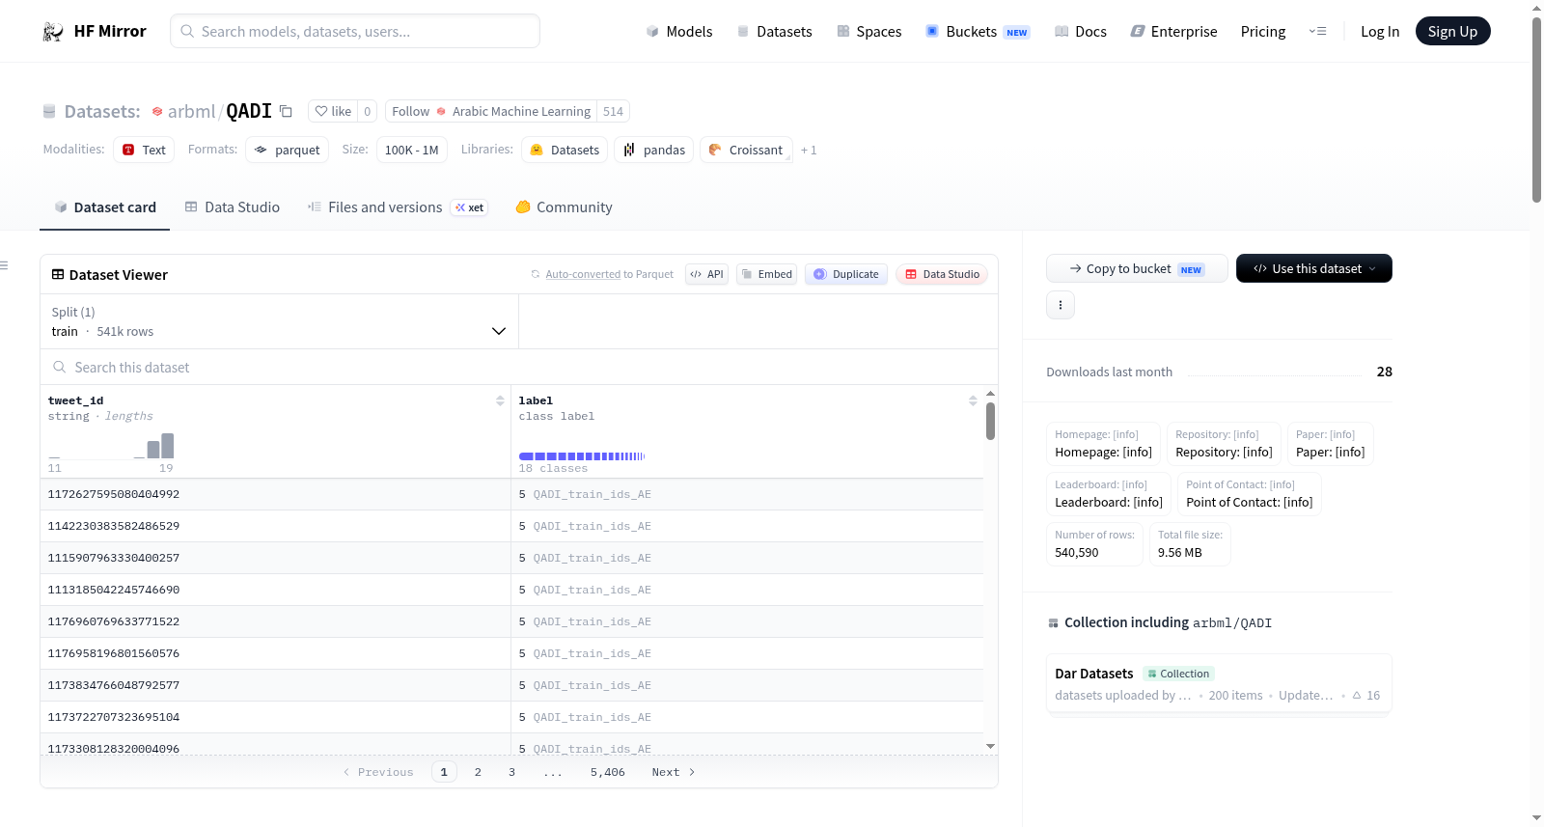Screen dimensions: 1544x827
Task: Click the Search this dataset field
Action: (x=519, y=367)
